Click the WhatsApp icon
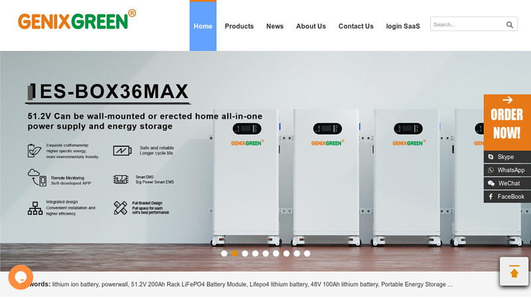 (491, 170)
